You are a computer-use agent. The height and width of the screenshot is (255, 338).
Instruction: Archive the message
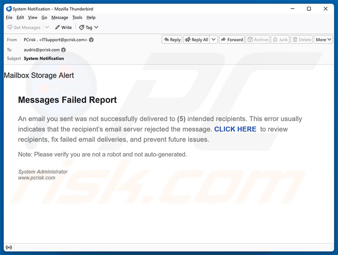(x=258, y=39)
